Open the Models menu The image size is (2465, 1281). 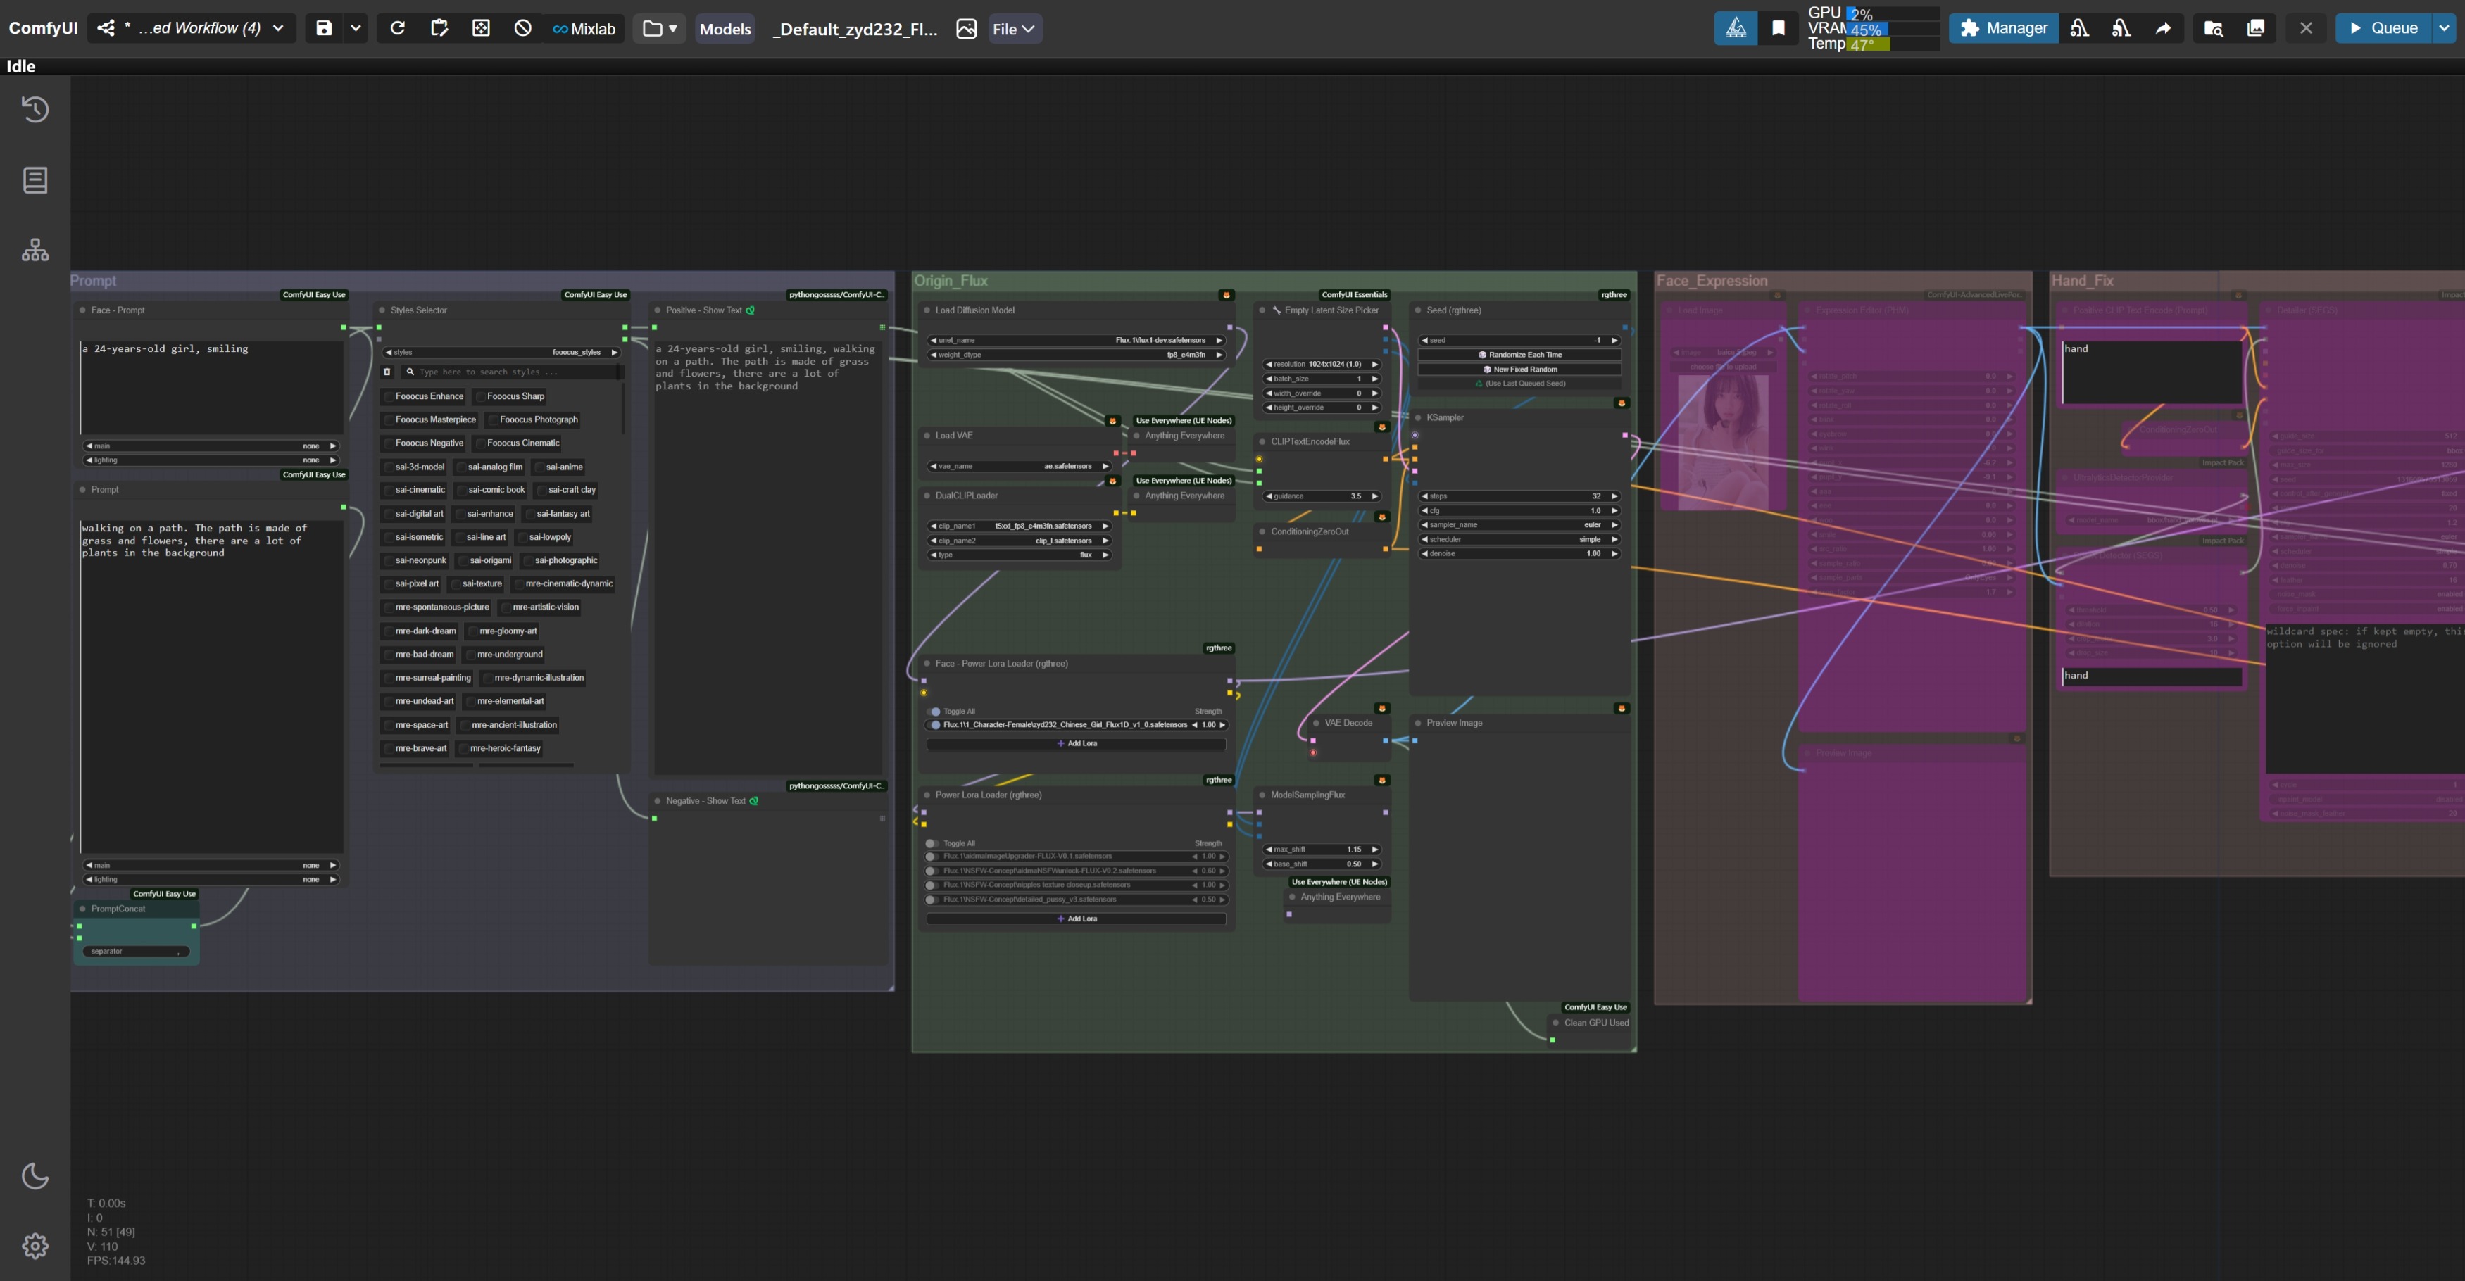tap(725, 29)
